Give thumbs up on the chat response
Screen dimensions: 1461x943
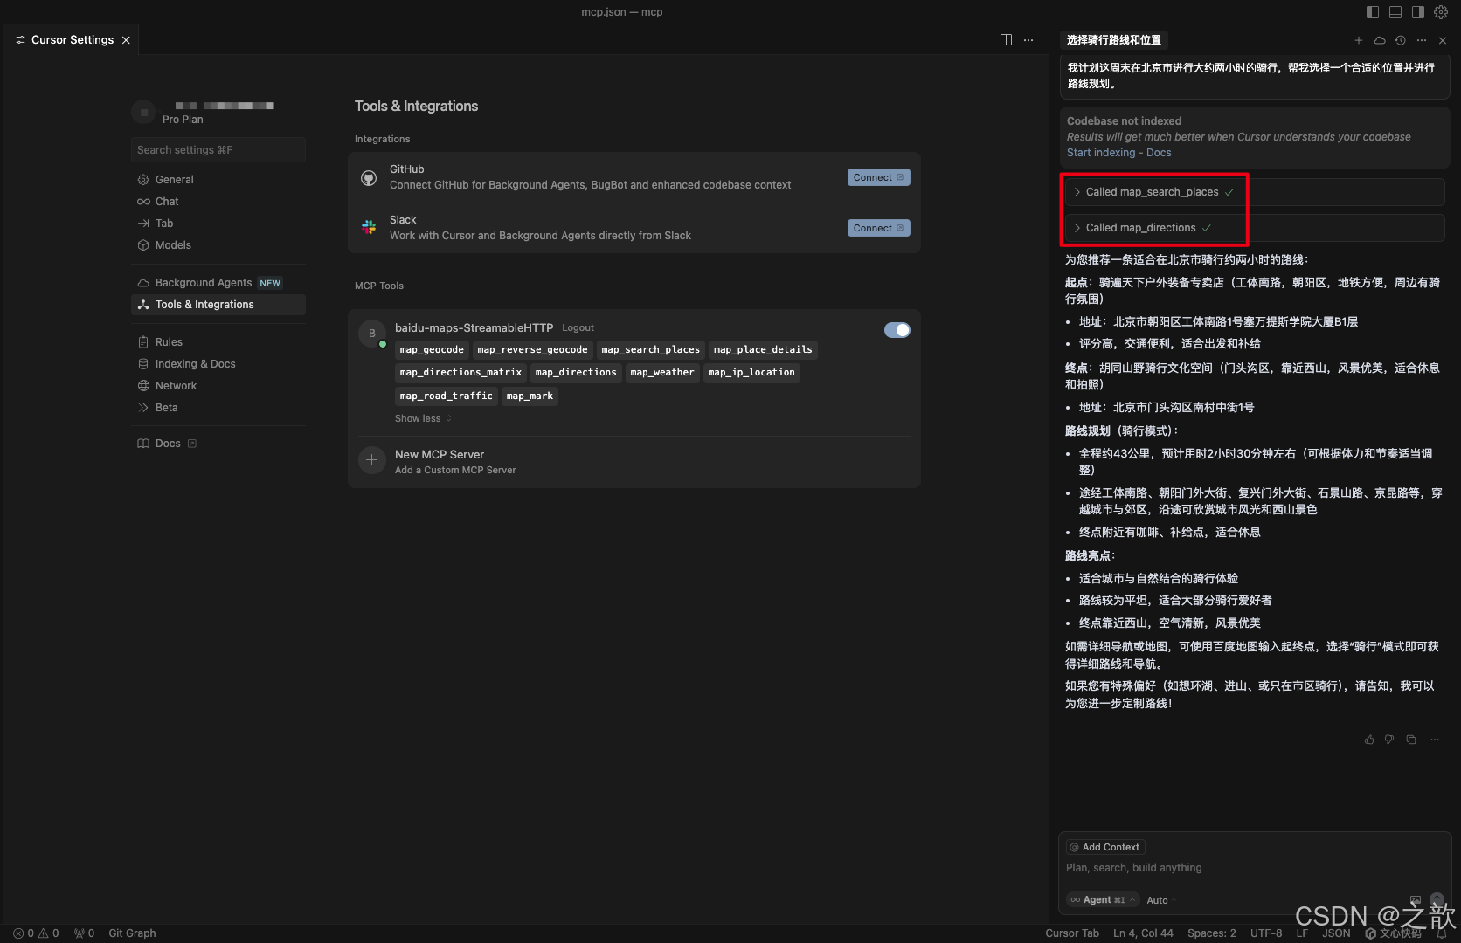(x=1369, y=740)
